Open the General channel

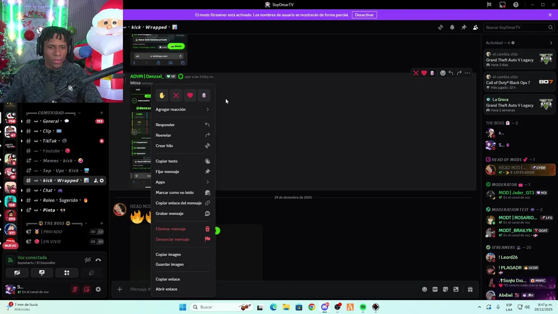point(65,121)
